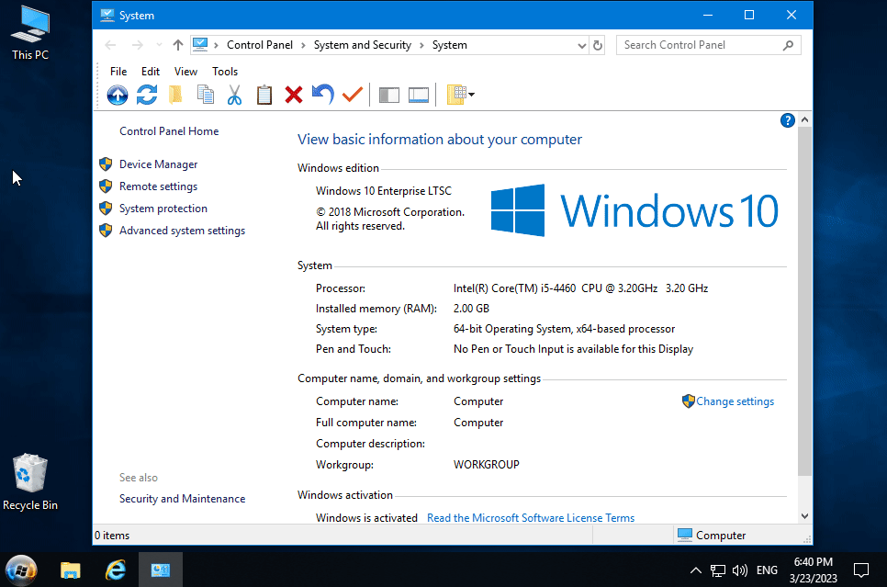Click the WORKGROUP workgroup value
Screen dimensions: 887x587
(x=487, y=465)
